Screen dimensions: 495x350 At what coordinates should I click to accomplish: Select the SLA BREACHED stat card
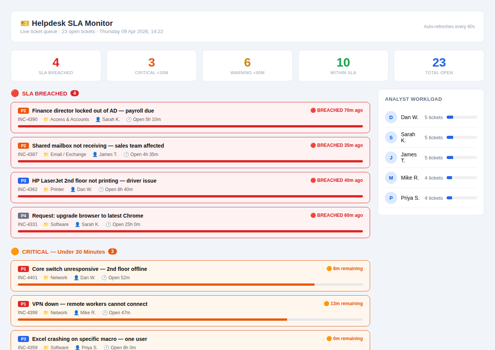coord(56,65)
